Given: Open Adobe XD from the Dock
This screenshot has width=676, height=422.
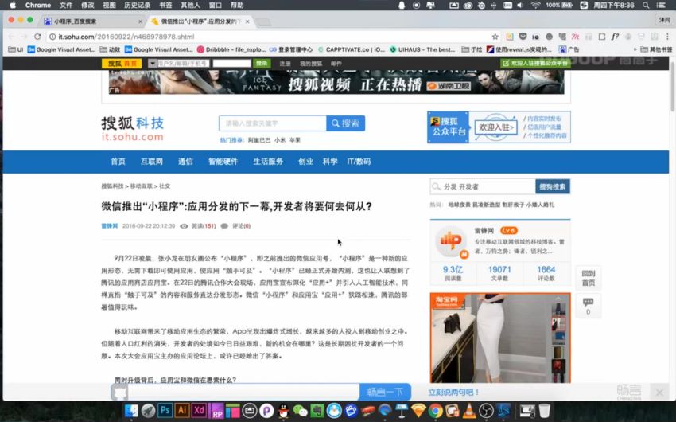Looking at the screenshot, I should [199, 410].
